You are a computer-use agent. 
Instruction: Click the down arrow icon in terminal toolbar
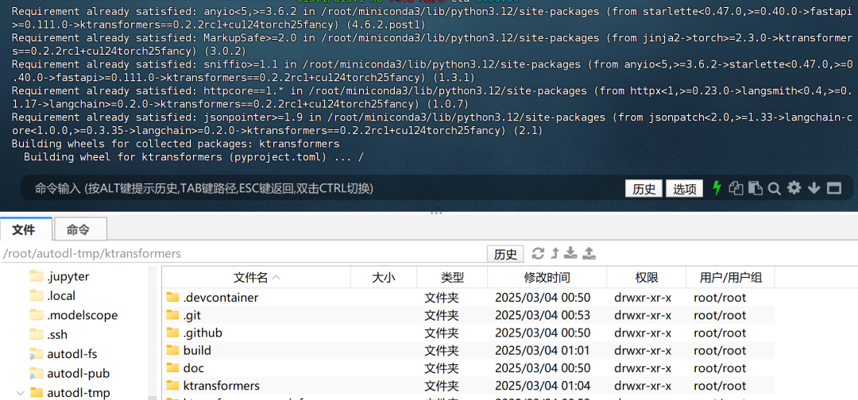(x=814, y=188)
